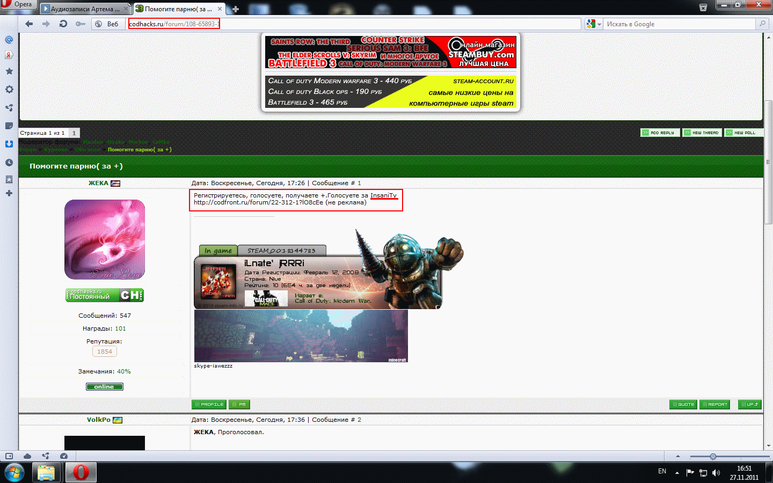Click the pink ЖЕКА avatar image
This screenshot has height=483, width=773.
[105, 239]
